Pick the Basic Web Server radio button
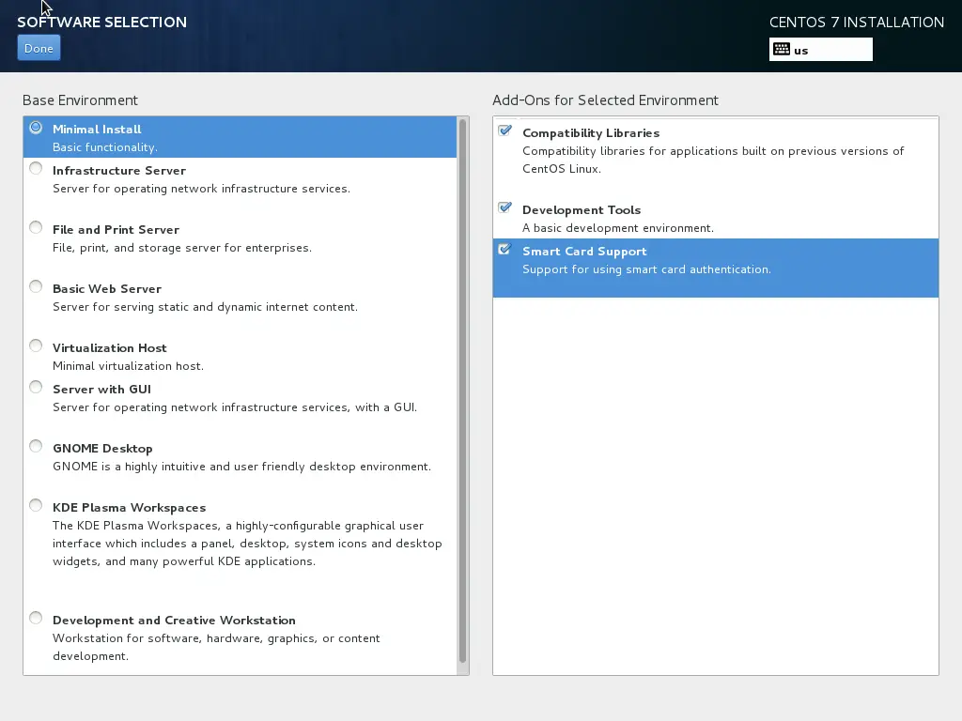 pyautogui.click(x=36, y=287)
